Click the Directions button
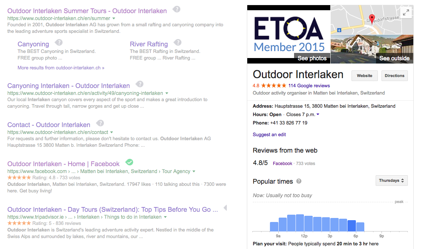 coord(394,76)
